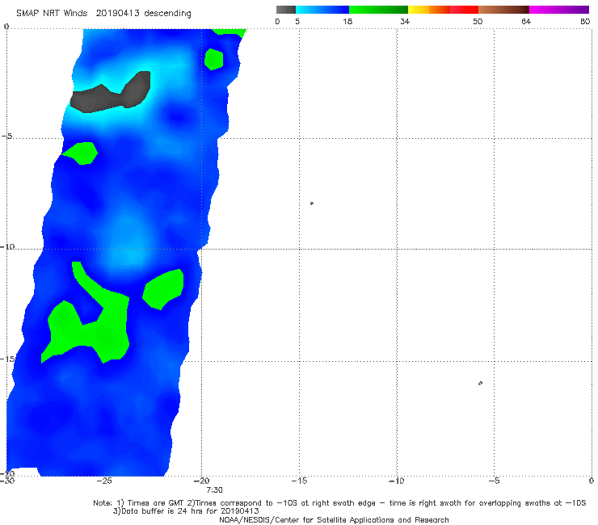Click the NOAA/NESDIS credit line
598x525 pixels.
coord(334,519)
